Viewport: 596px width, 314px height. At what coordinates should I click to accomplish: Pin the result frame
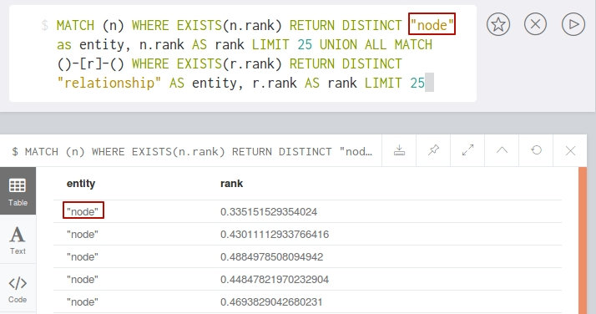433,150
